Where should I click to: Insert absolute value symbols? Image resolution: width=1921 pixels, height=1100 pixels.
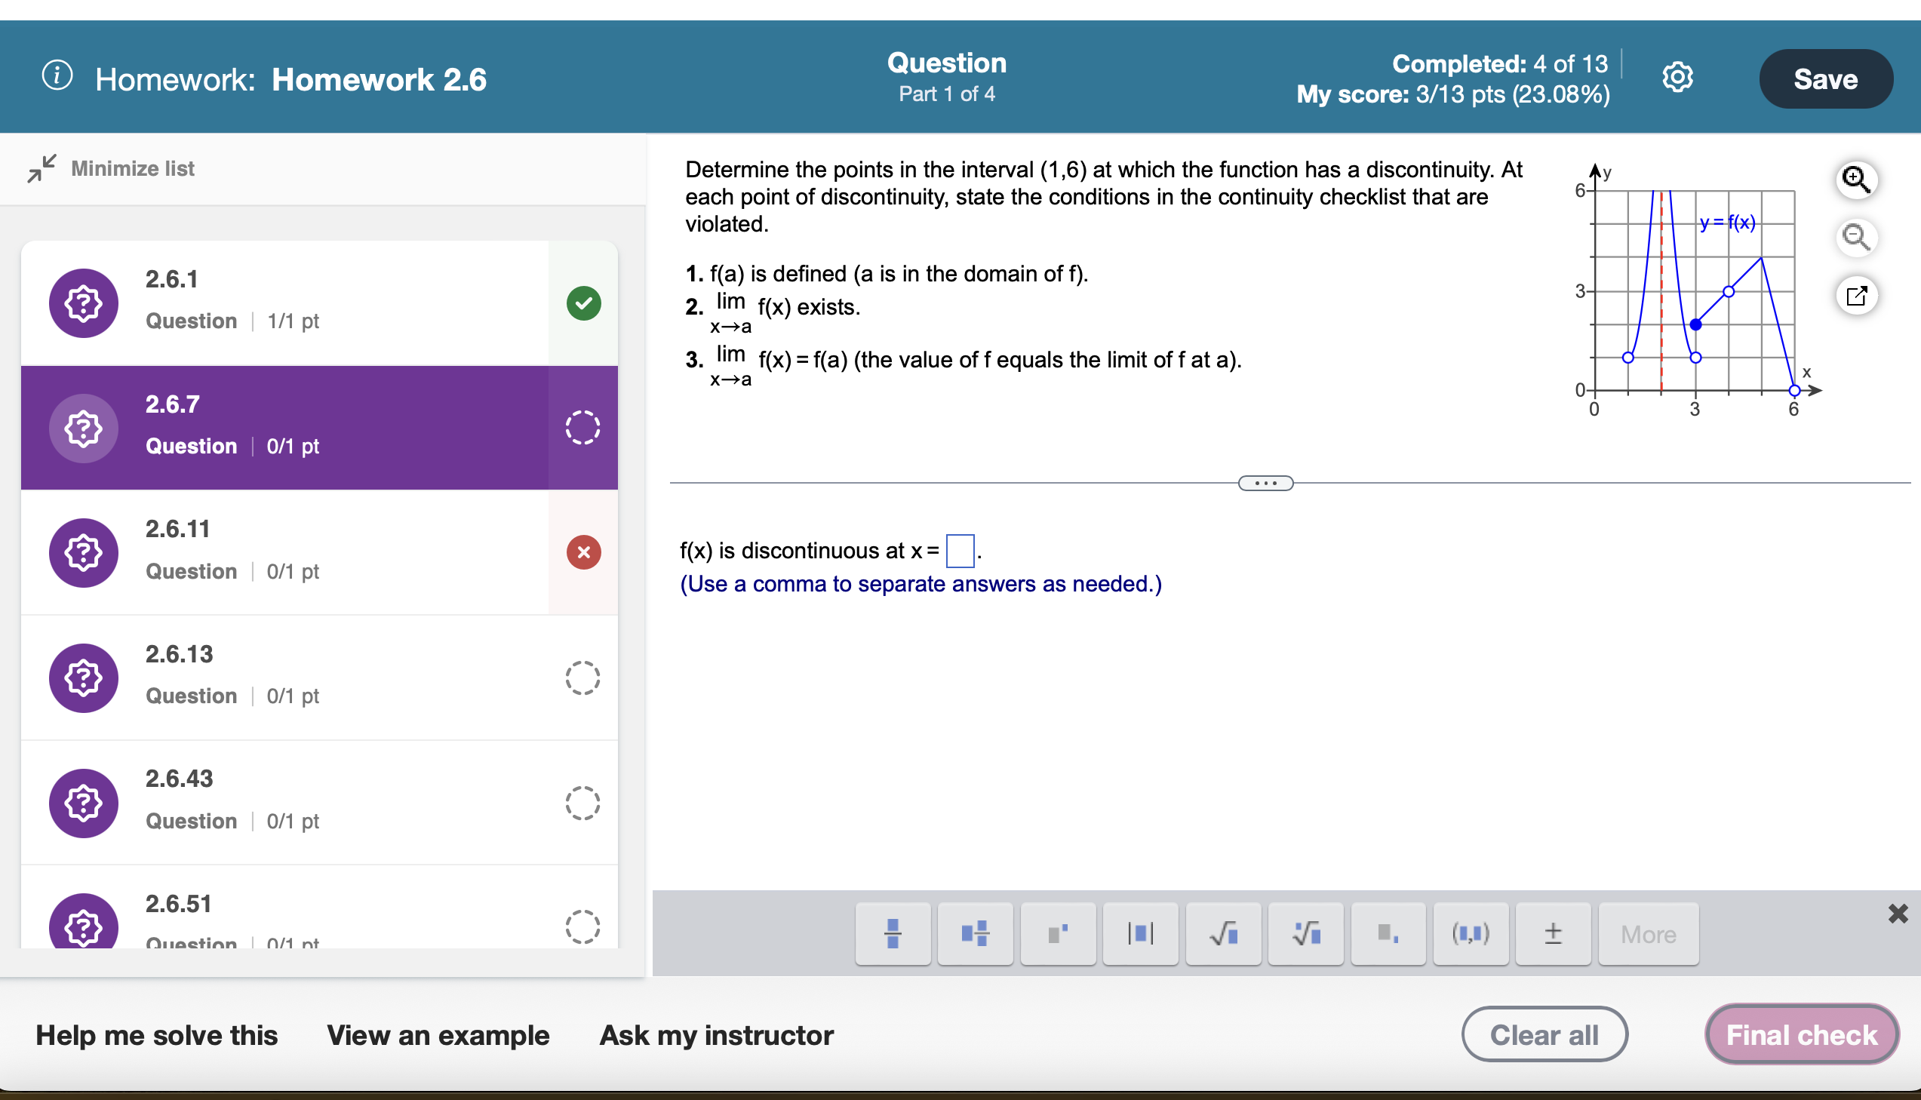pyautogui.click(x=1140, y=934)
